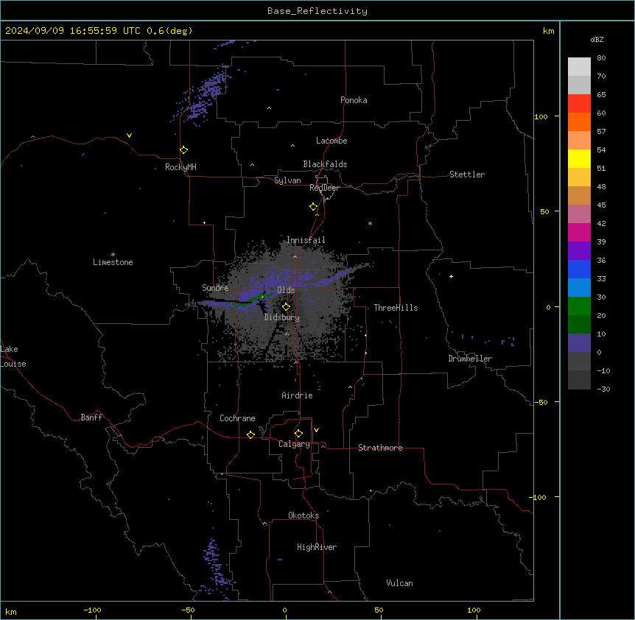Image resolution: width=635 pixels, height=620 pixels.
Task: Click the Lacombe town label
Action: click(331, 141)
